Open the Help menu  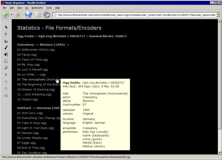tap(57, 8)
